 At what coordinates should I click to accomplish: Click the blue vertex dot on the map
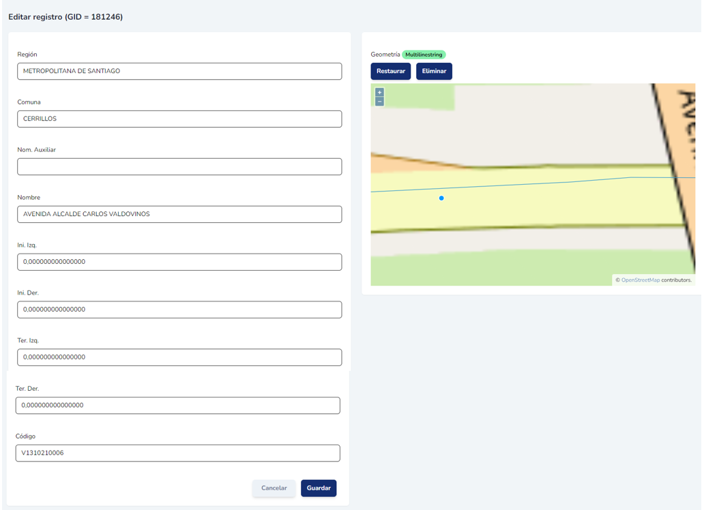click(x=441, y=198)
